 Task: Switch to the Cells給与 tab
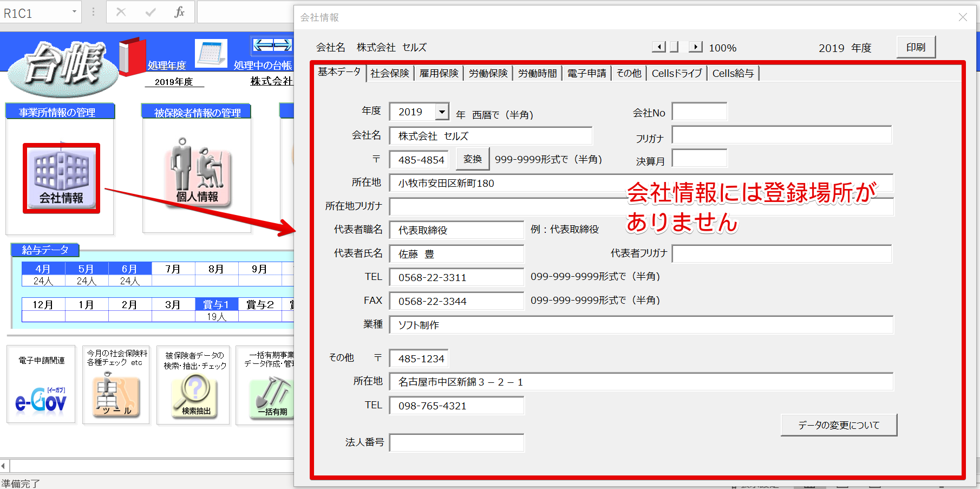tap(733, 73)
